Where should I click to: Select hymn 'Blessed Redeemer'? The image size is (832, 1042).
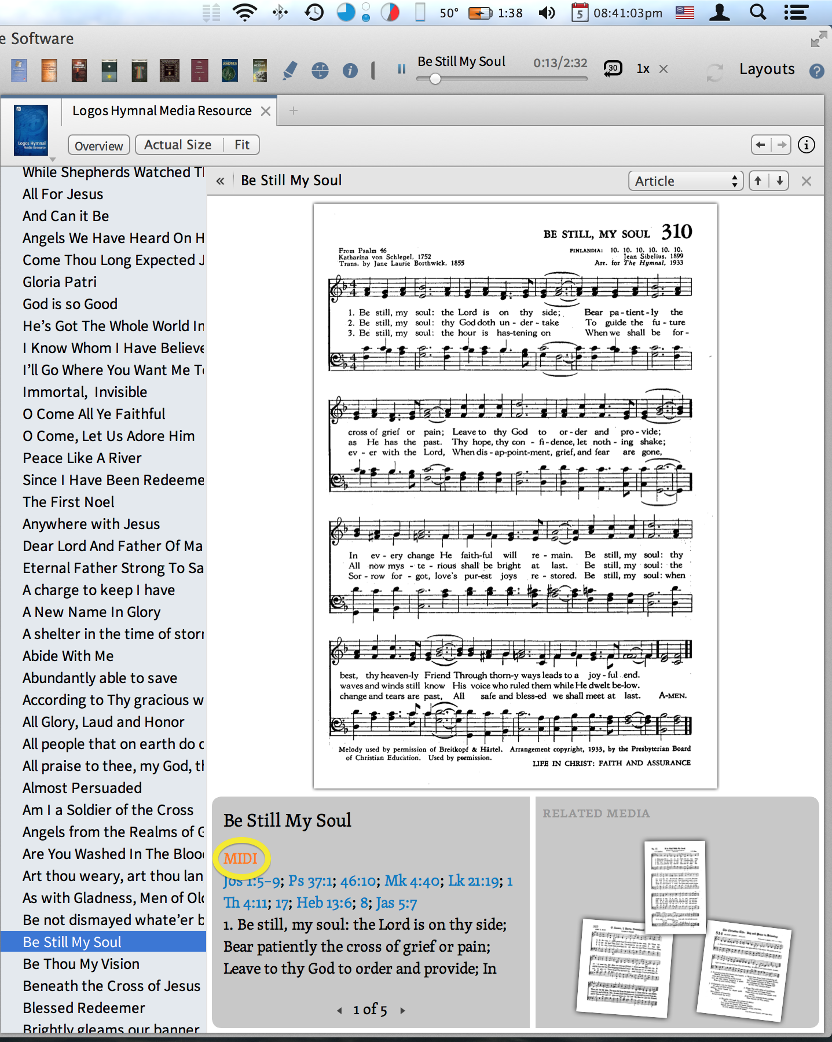tap(84, 1008)
